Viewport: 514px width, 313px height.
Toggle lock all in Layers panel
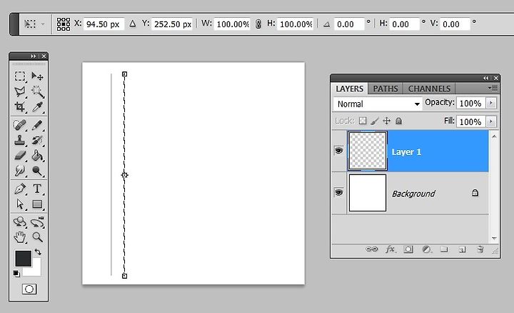398,121
